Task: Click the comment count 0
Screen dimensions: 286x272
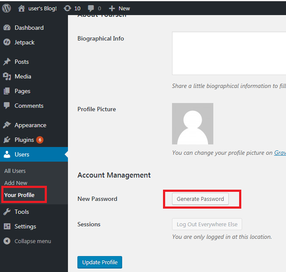Action: [x=99, y=9]
